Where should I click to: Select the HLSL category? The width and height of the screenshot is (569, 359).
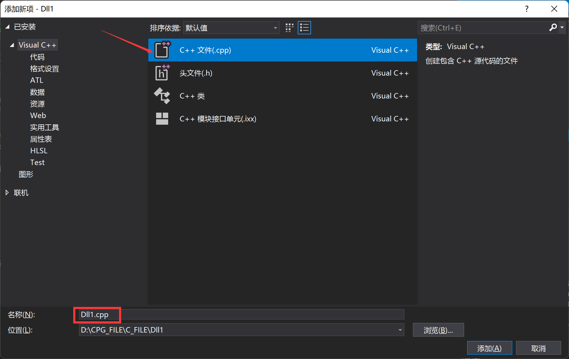click(x=39, y=151)
